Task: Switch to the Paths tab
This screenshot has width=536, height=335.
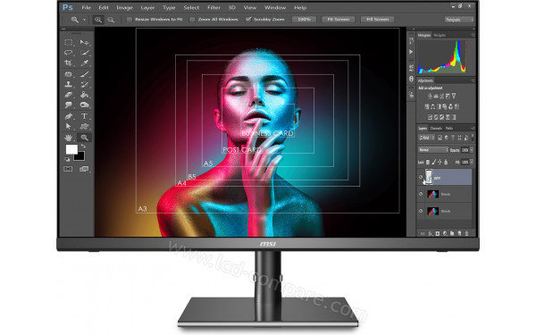Action: [x=449, y=128]
